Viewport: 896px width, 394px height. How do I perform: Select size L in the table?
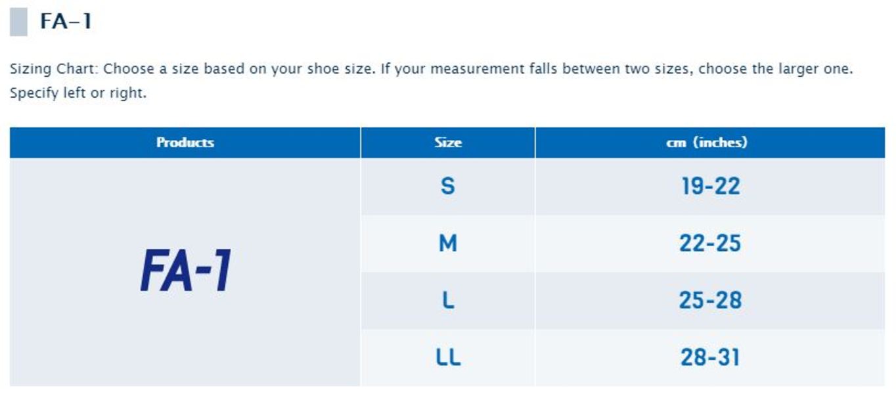[x=447, y=301]
